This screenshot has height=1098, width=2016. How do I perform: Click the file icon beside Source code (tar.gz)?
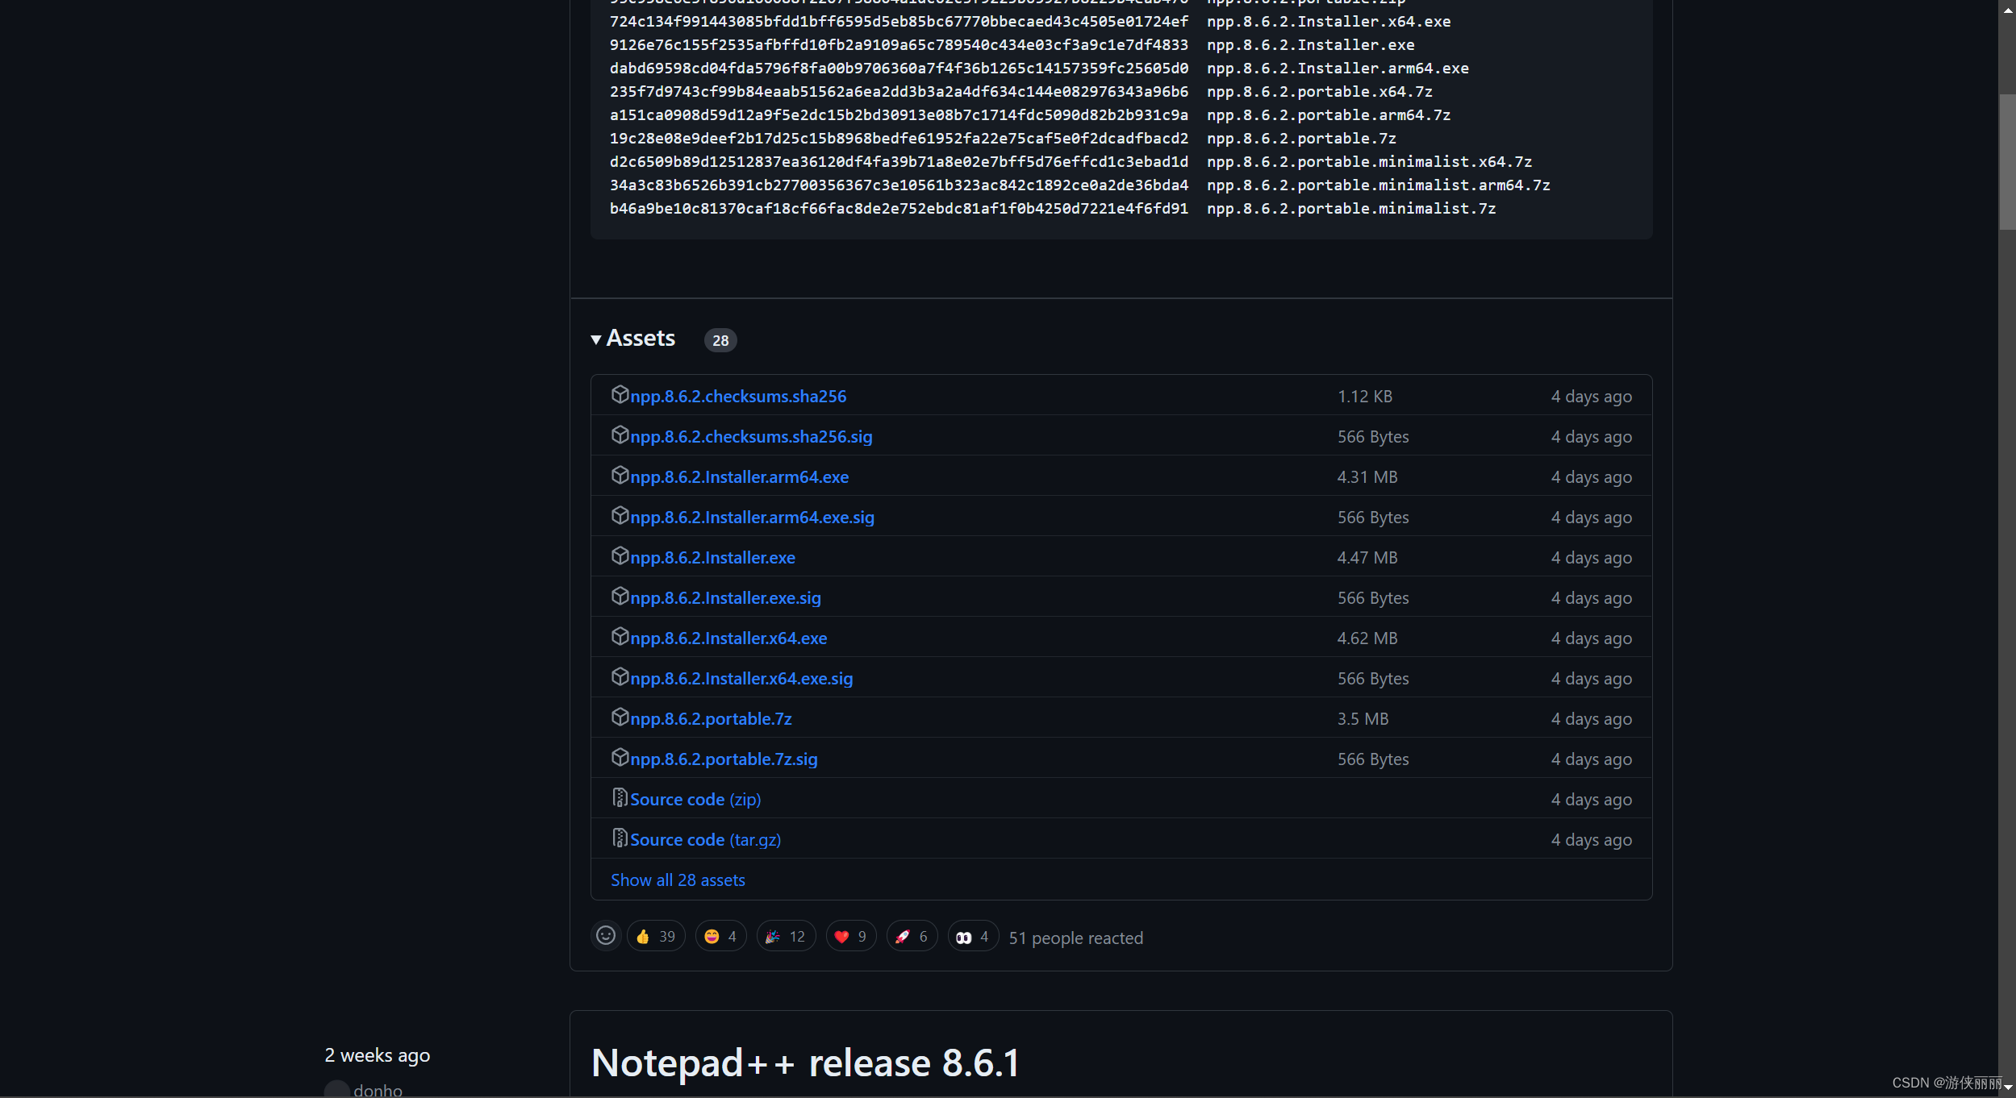619,837
